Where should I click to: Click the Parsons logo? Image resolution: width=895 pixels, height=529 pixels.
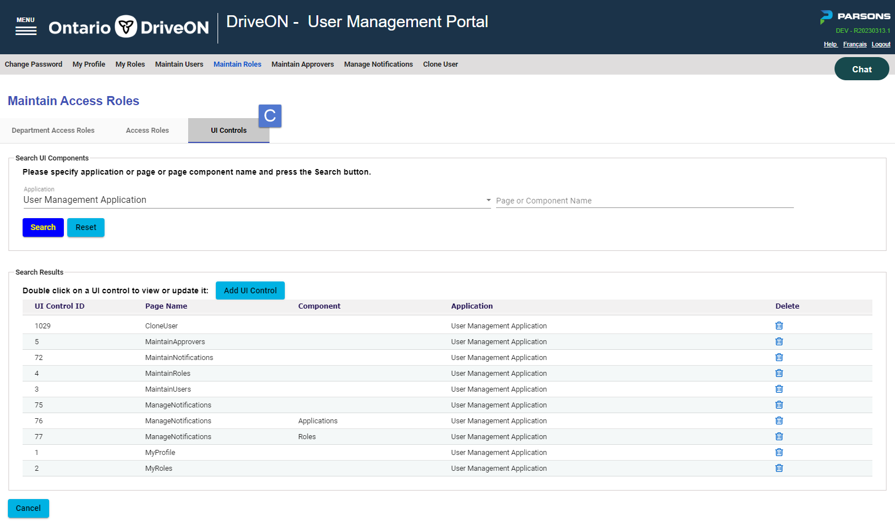tap(855, 17)
